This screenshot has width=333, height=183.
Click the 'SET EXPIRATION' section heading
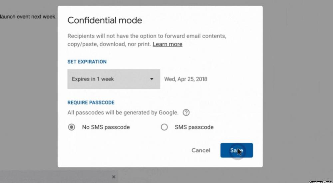pos(87,62)
